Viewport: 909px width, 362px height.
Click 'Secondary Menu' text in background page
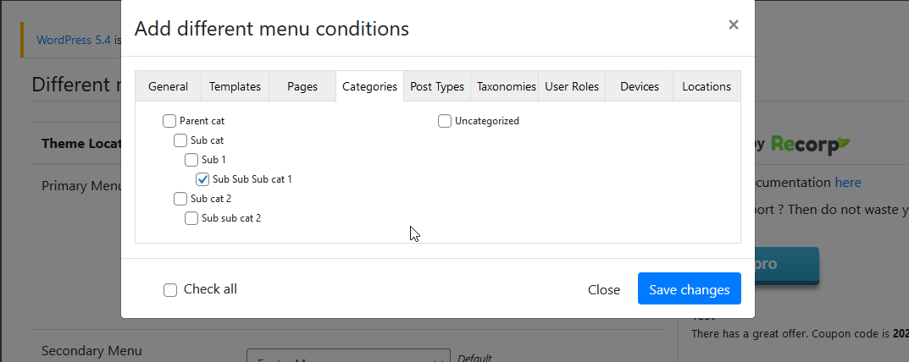91,350
